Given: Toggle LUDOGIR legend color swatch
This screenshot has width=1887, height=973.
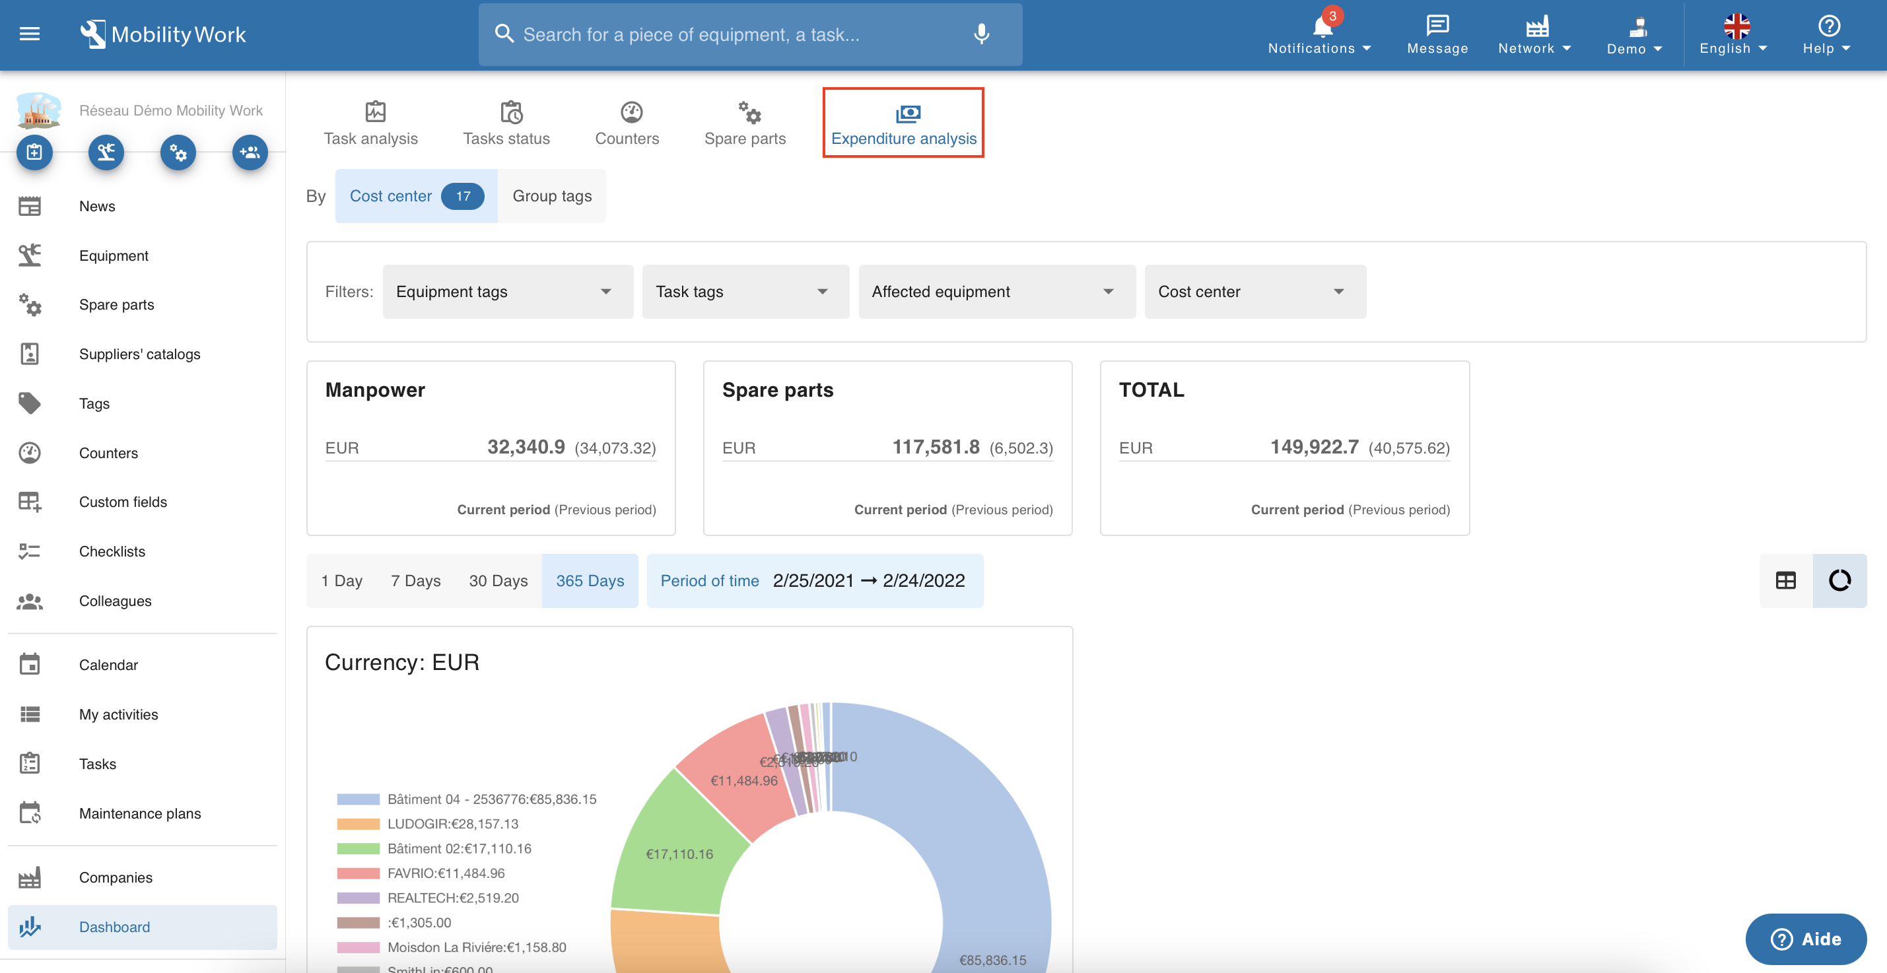Looking at the screenshot, I should pos(359,824).
